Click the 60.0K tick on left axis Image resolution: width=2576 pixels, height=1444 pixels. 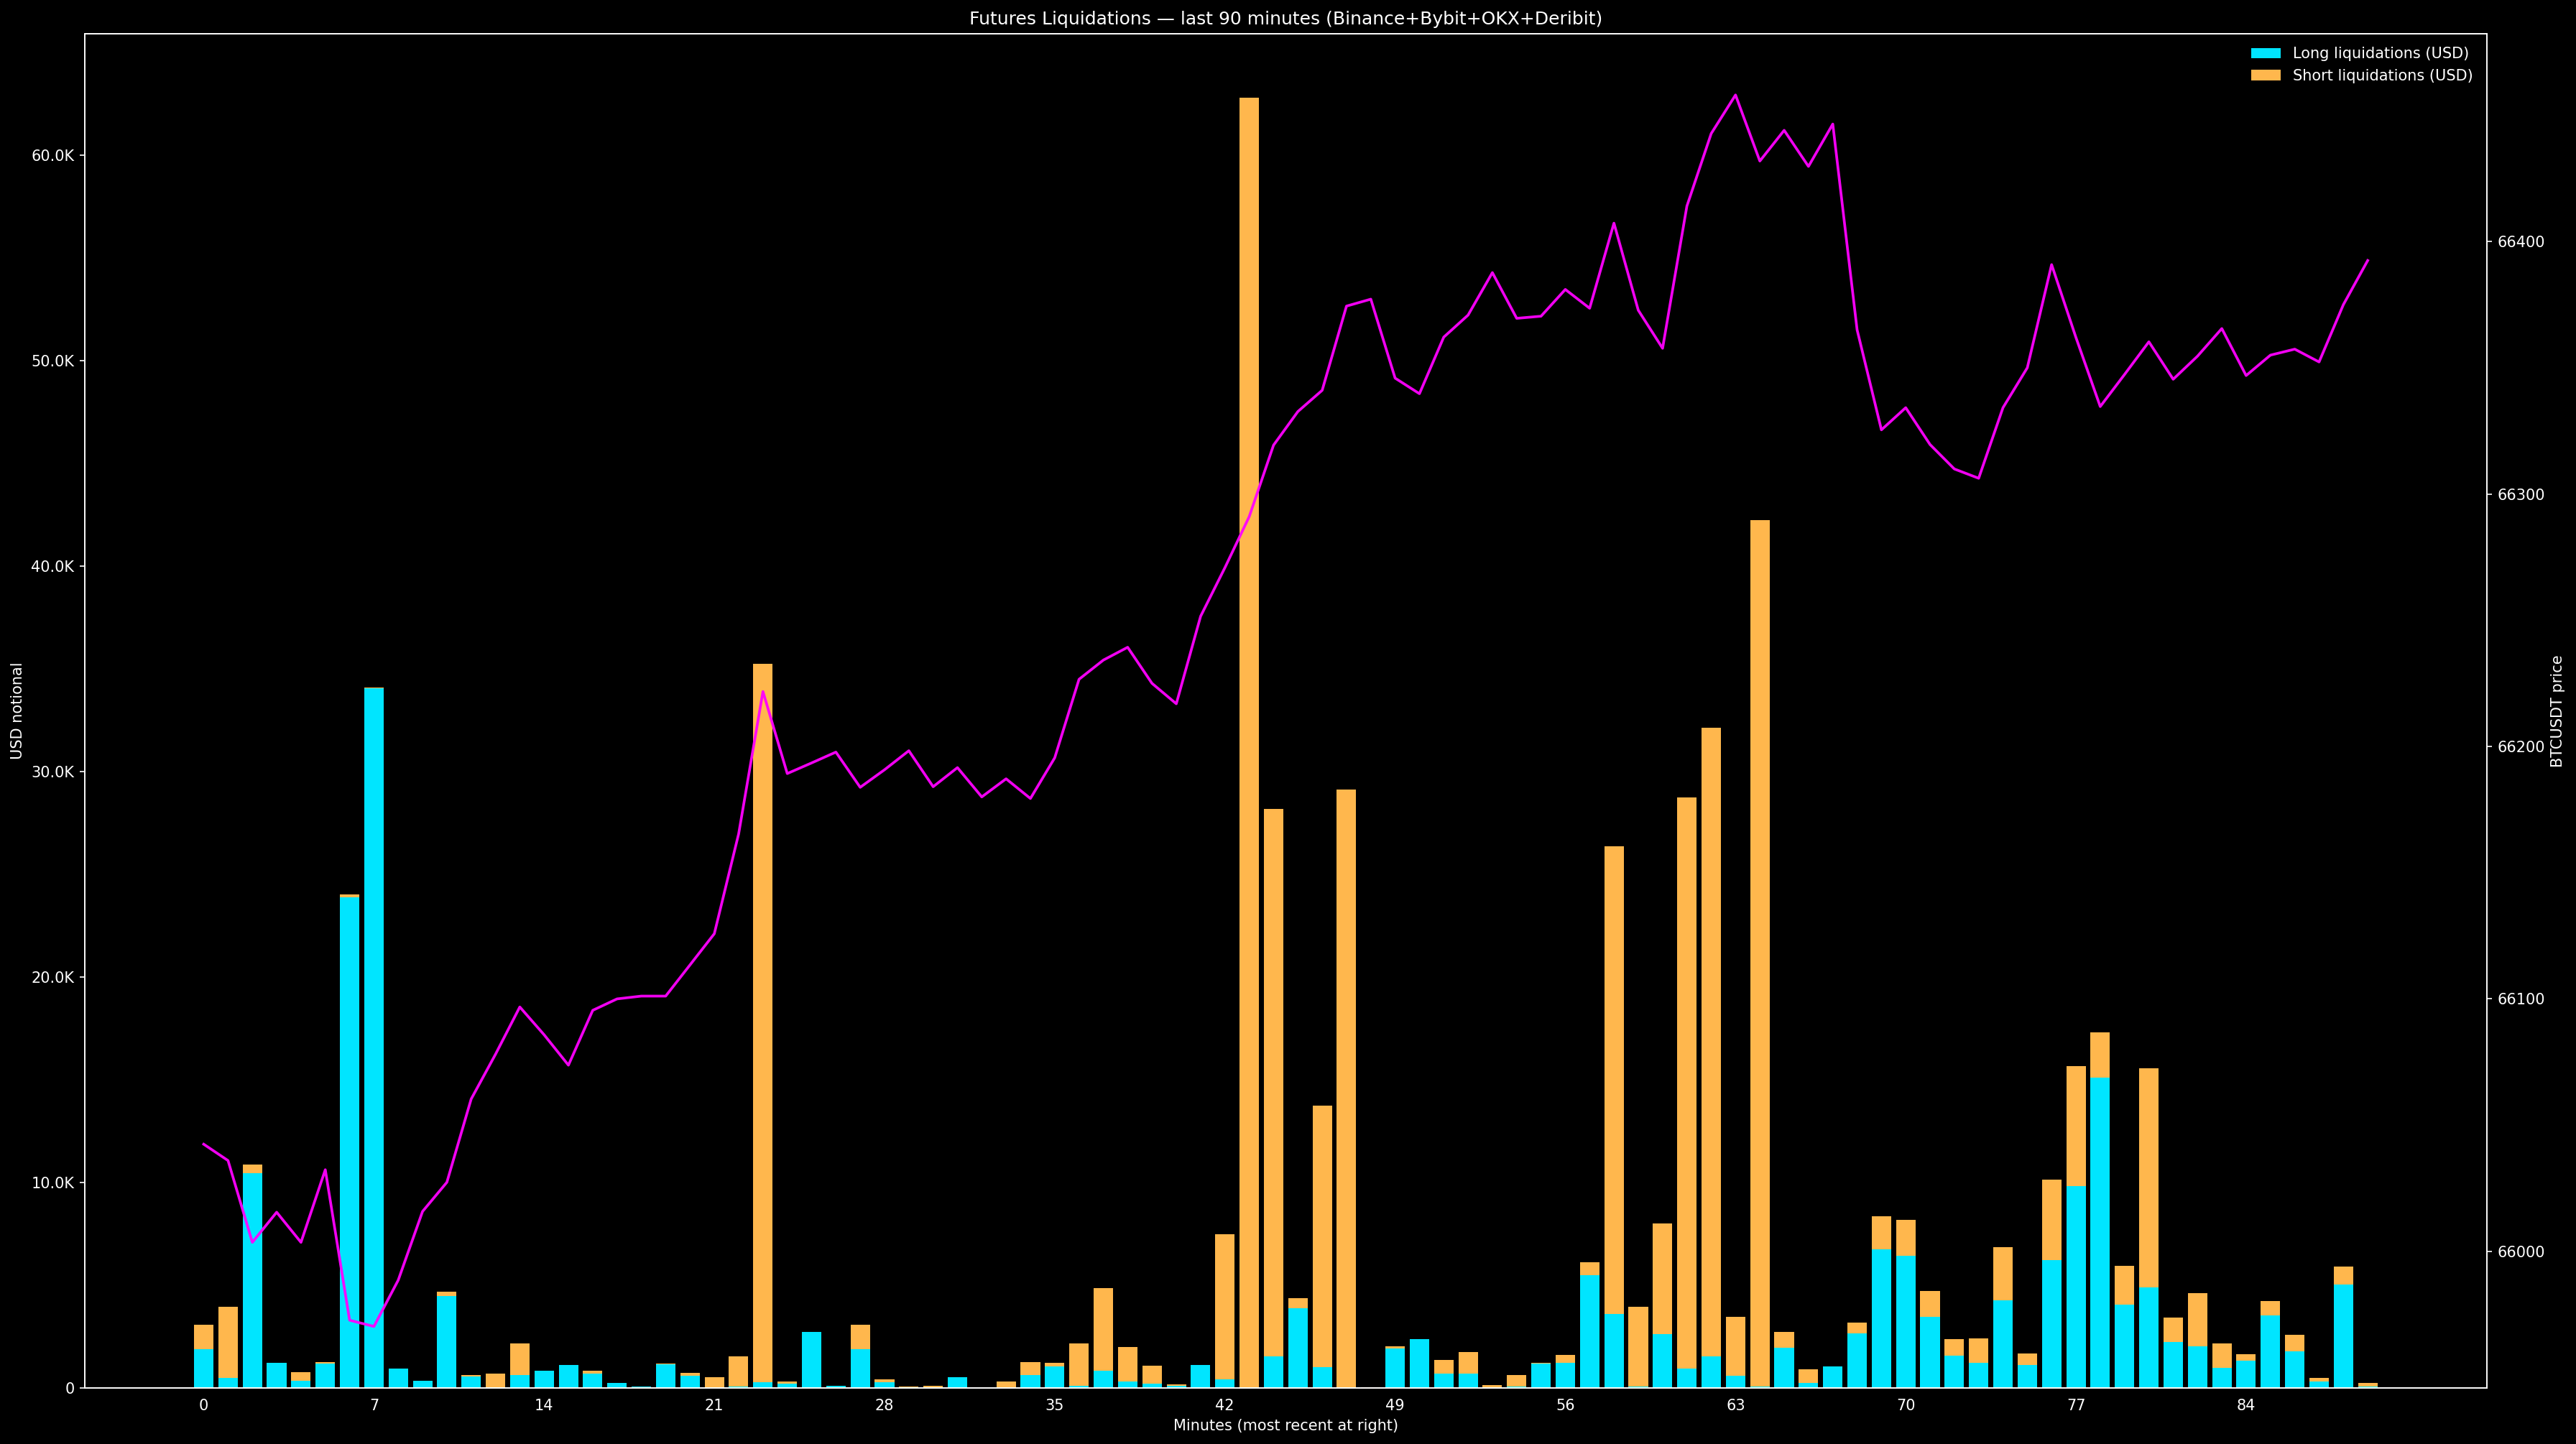click(53, 156)
